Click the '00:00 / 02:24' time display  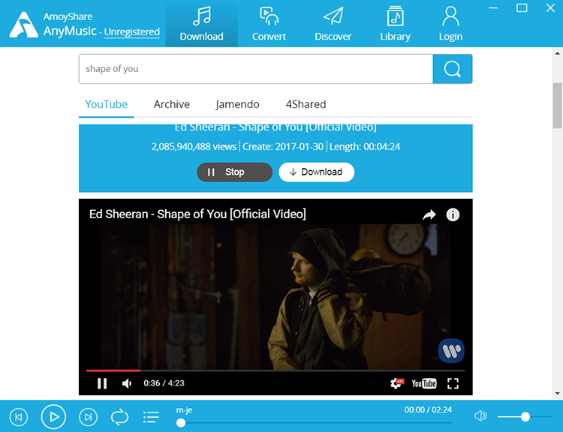428,409
